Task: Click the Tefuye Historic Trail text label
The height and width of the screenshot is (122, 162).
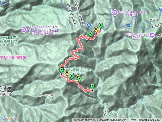Action: [44, 30]
